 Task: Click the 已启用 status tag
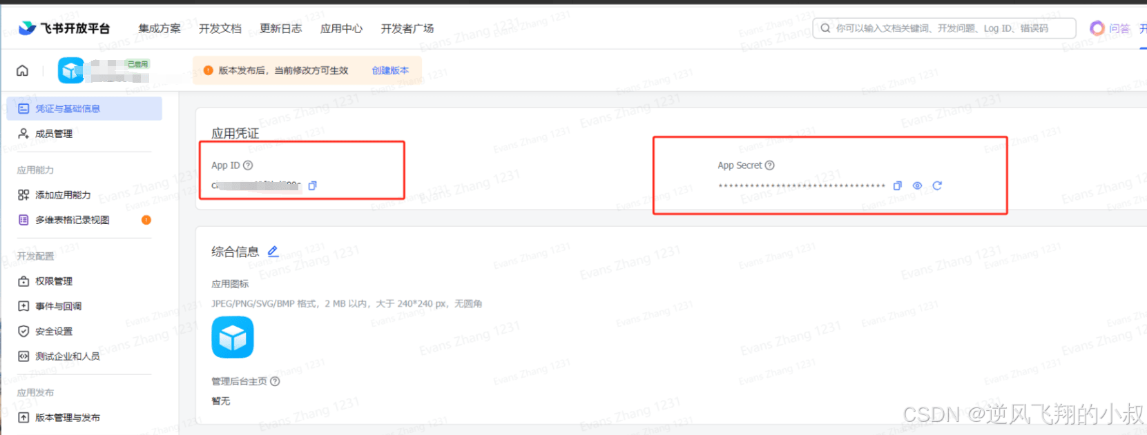[137, 64]
